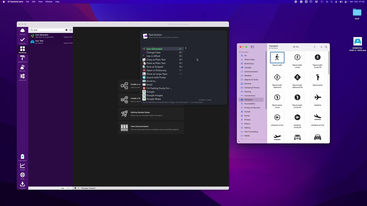Viewport: 367px width, 206px height.
Task: Select Multicolour category in SF Symbols
Action: (x=251, y=64)
